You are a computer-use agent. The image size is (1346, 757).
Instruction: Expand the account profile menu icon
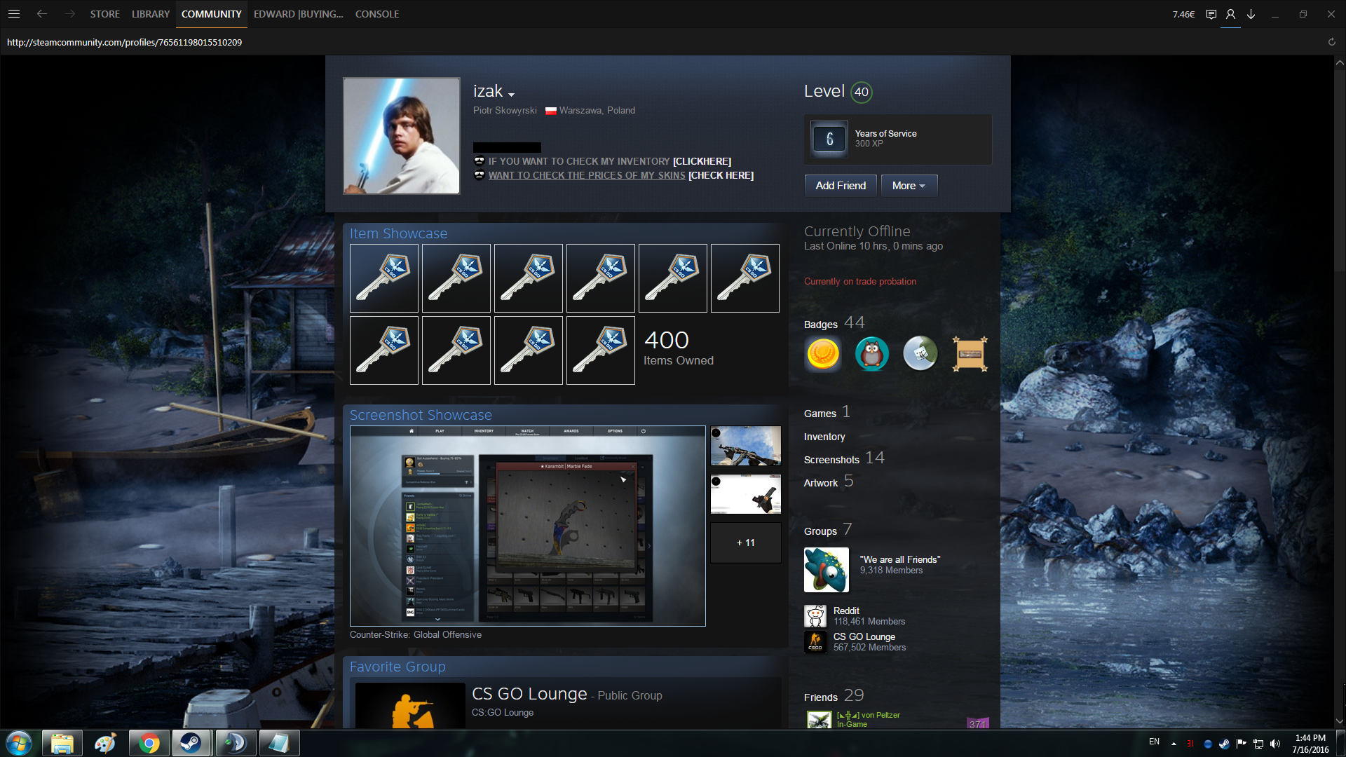click(x=1230, y=14)
